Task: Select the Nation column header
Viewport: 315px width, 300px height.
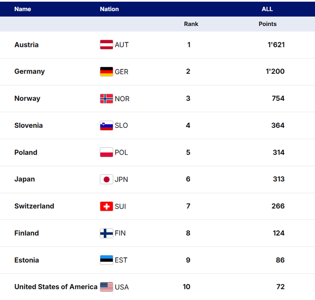Action: click(109, 9)
